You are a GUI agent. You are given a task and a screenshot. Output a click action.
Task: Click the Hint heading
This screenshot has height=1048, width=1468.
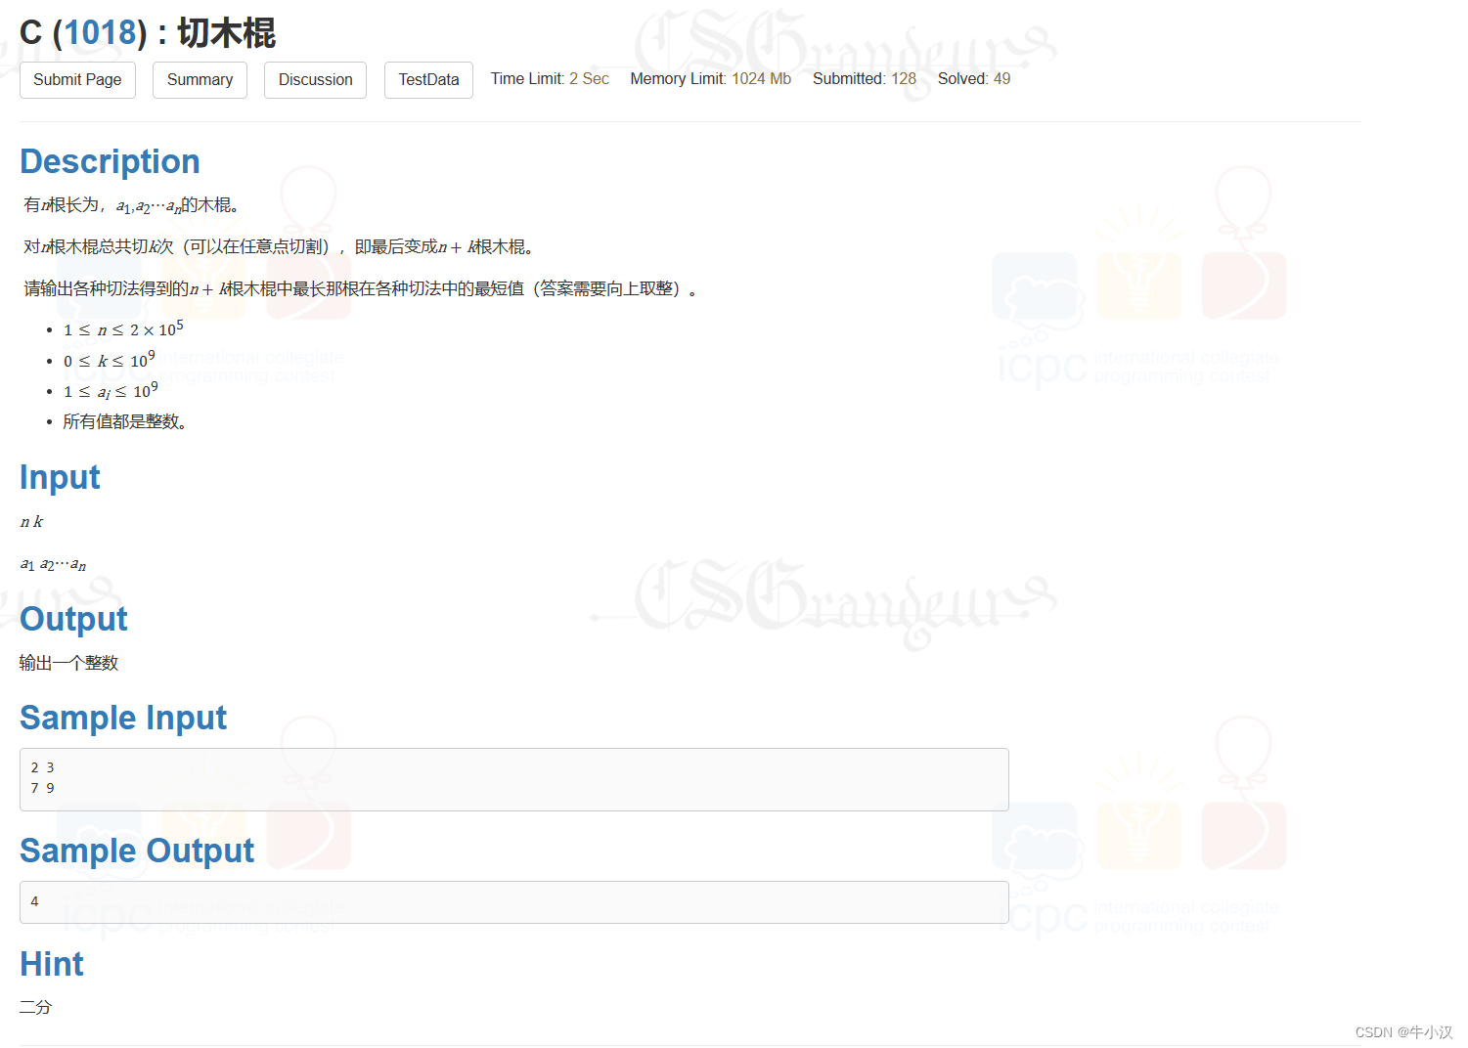[52, 964]
